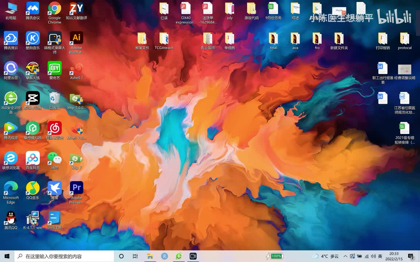Click the 腾讯视频 desktop icon

pyautogui.click(x=11, y=131)
